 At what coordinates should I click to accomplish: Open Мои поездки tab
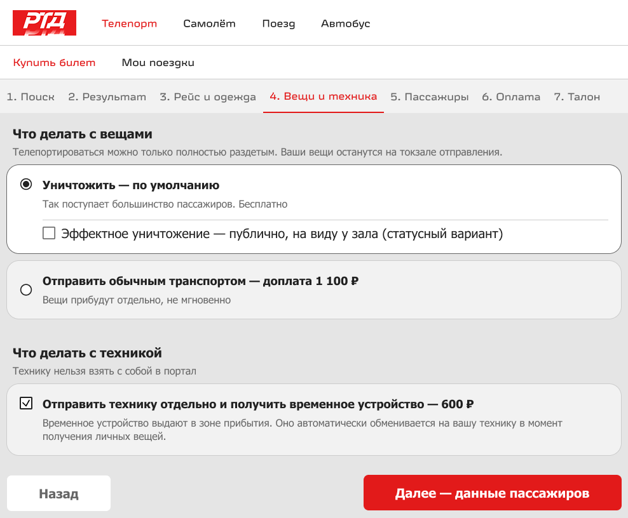158,63
